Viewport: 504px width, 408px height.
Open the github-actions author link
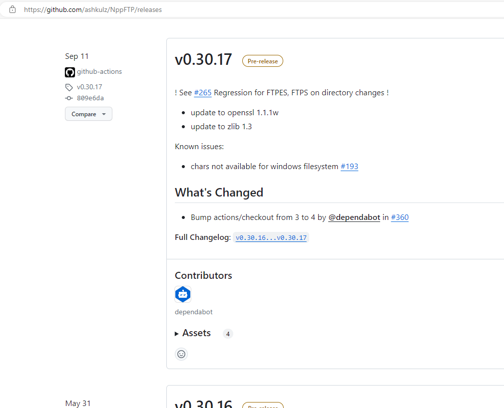(99, 72)
